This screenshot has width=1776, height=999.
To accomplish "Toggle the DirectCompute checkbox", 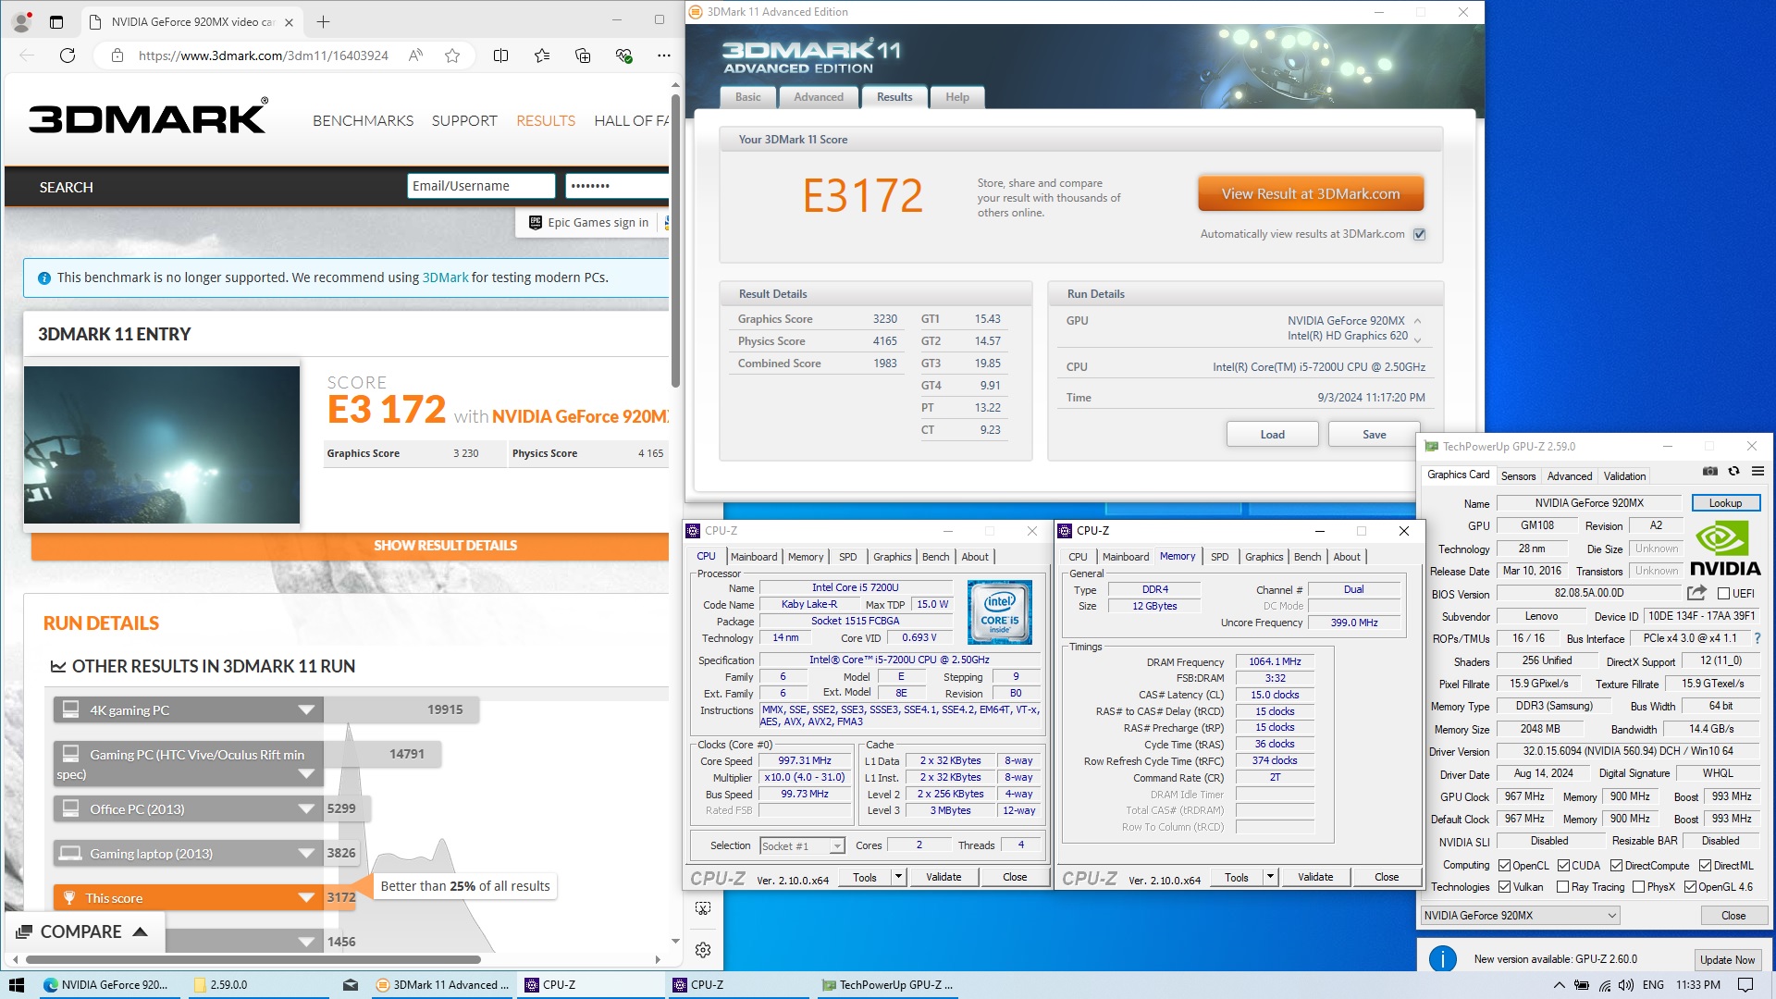I will coord(1617,866).
